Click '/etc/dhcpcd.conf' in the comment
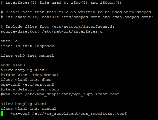158x120 pixels. (81, 17)
